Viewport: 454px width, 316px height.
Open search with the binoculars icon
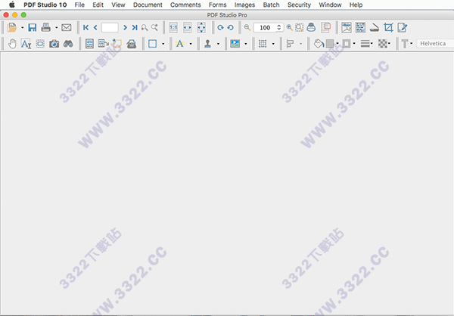pyautogui.click(x=68, y=44)
